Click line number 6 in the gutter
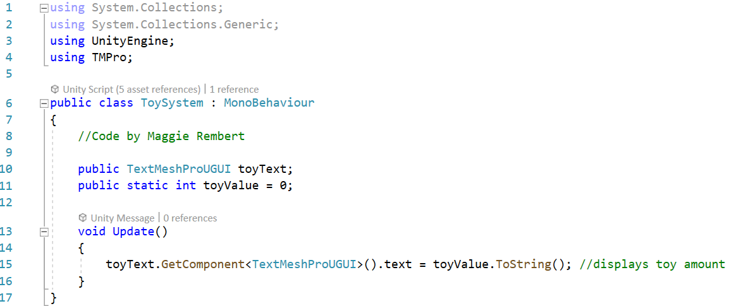The height and width of the screenshot is (306, 729). pos(9,103)
